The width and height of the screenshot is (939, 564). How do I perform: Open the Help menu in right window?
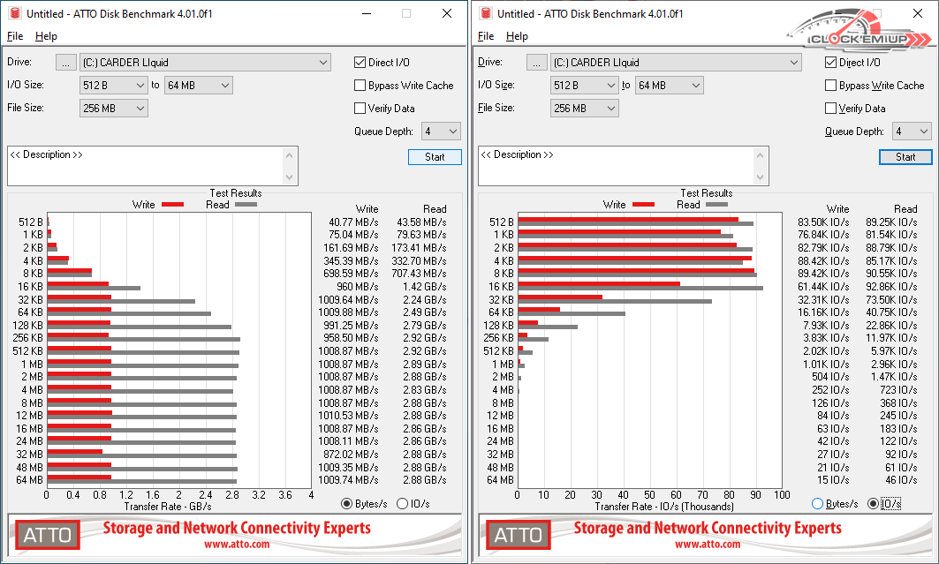(x=517, y=36)
